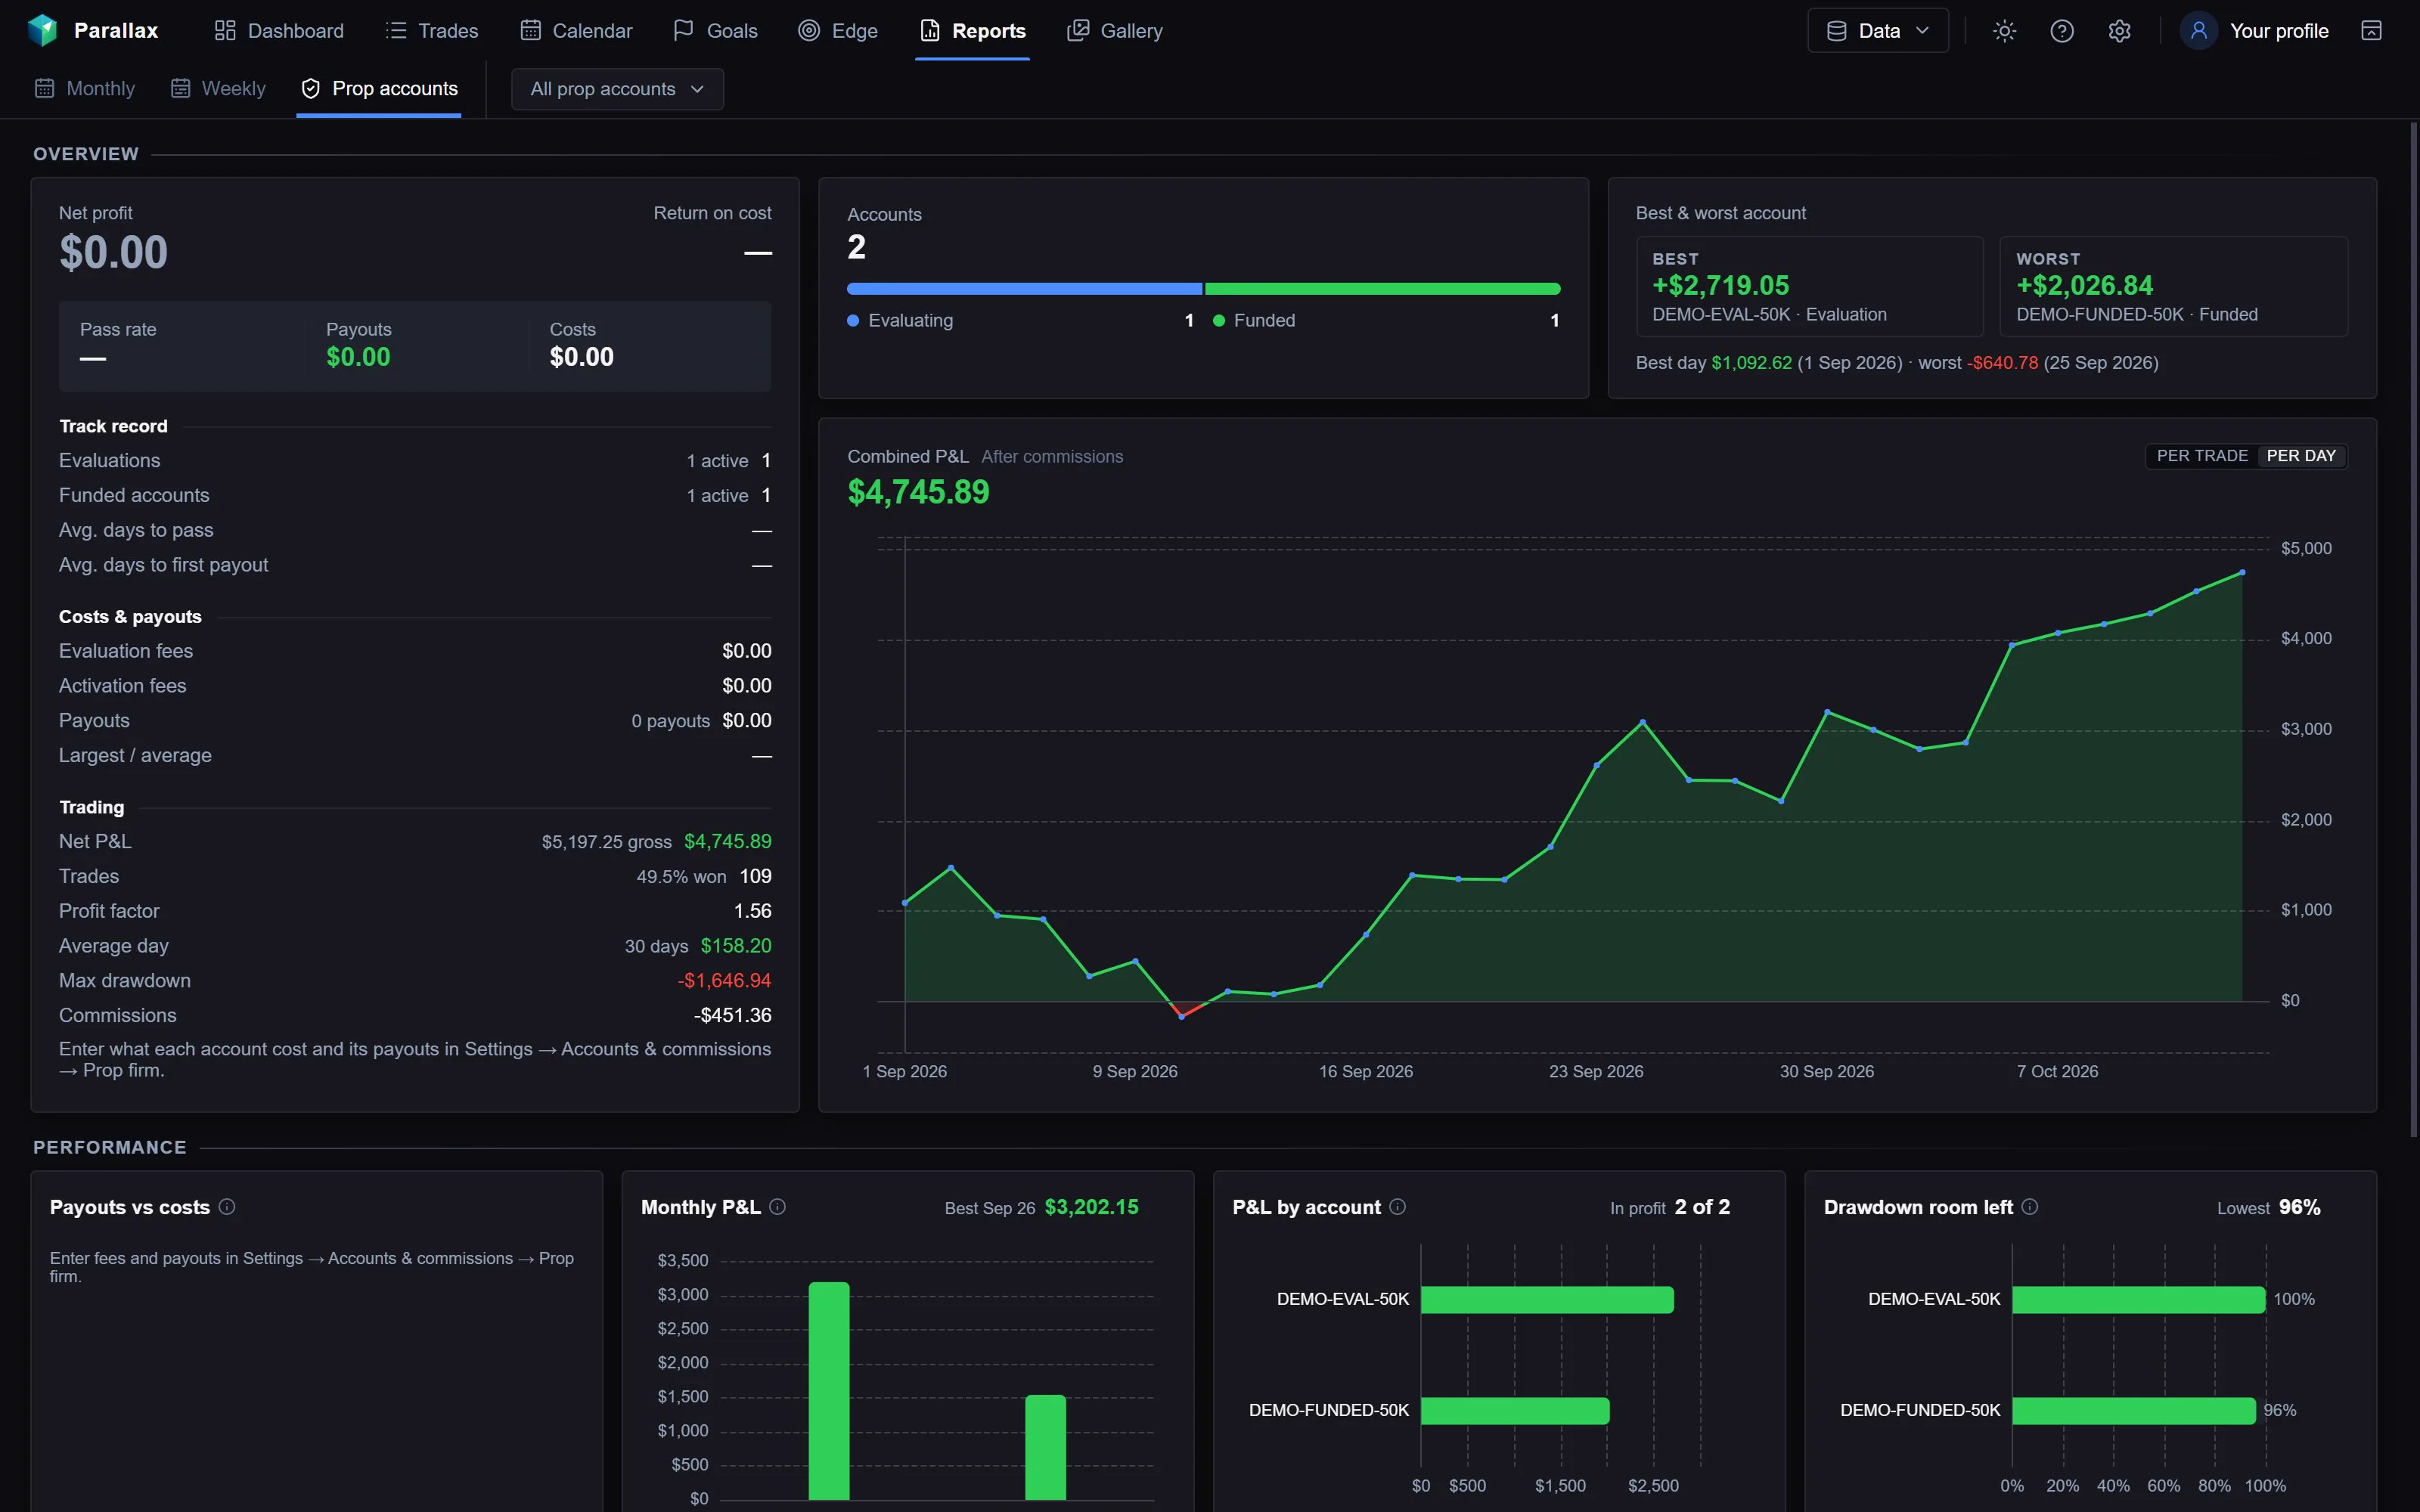Open the help question-mark icon
Viewport: 2420px width, 1512px height.
pos(2061,31)
